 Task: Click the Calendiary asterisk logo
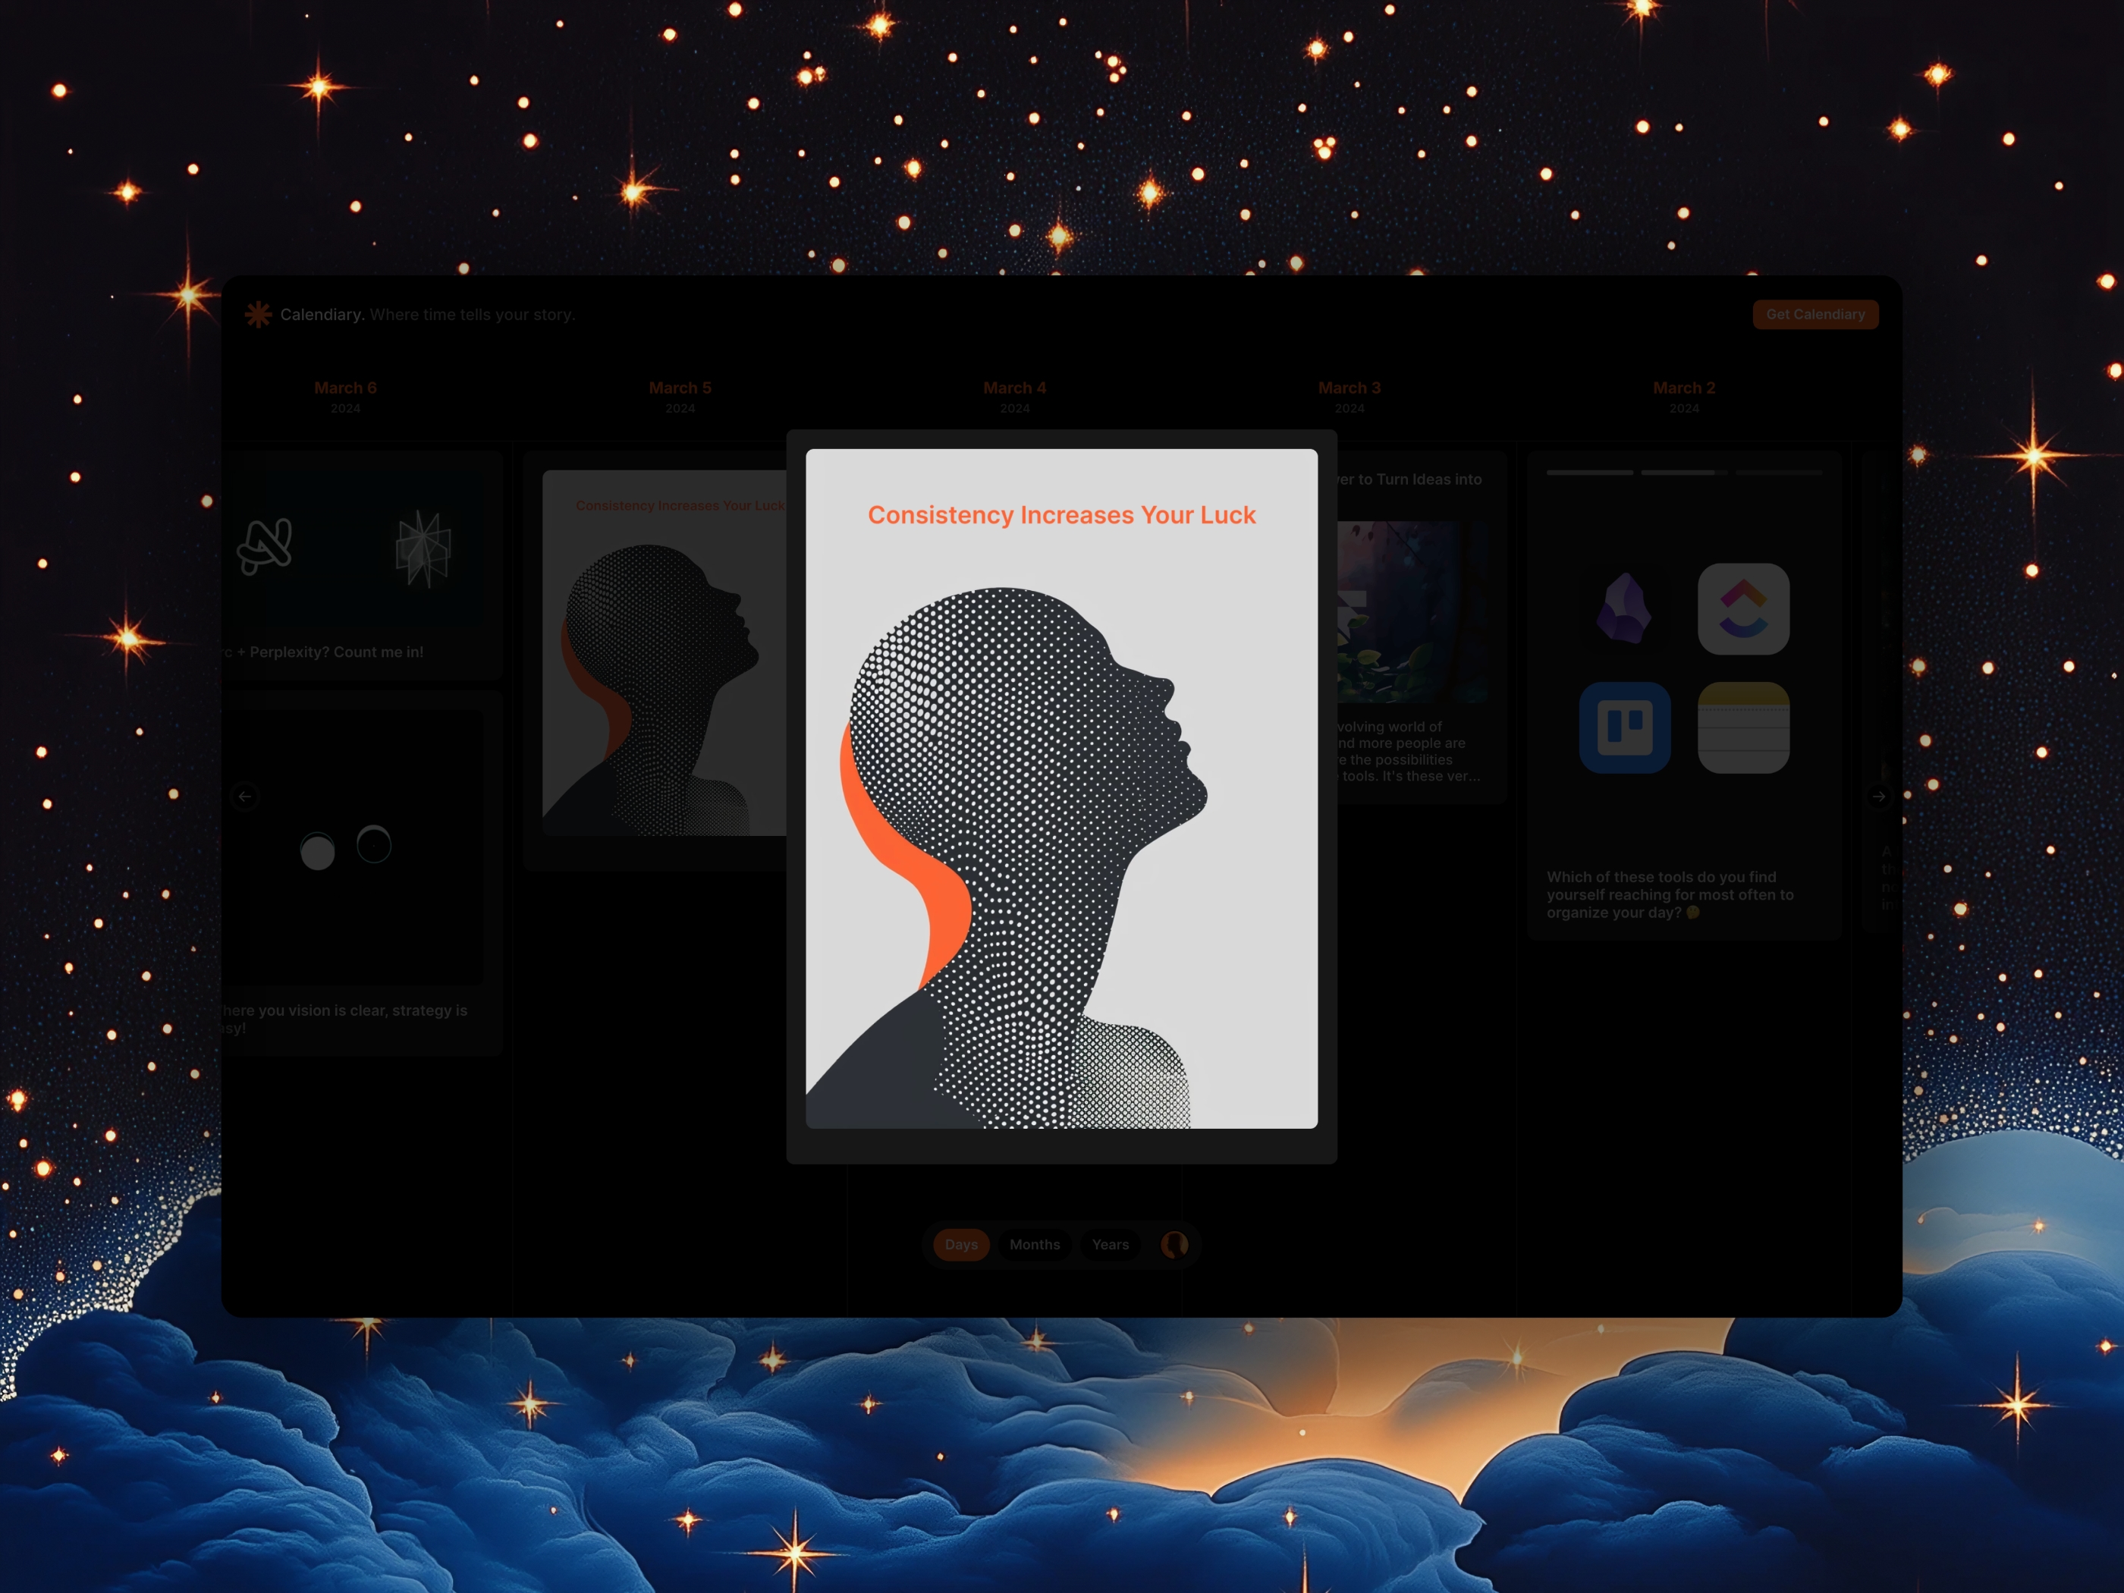[257, 314]
